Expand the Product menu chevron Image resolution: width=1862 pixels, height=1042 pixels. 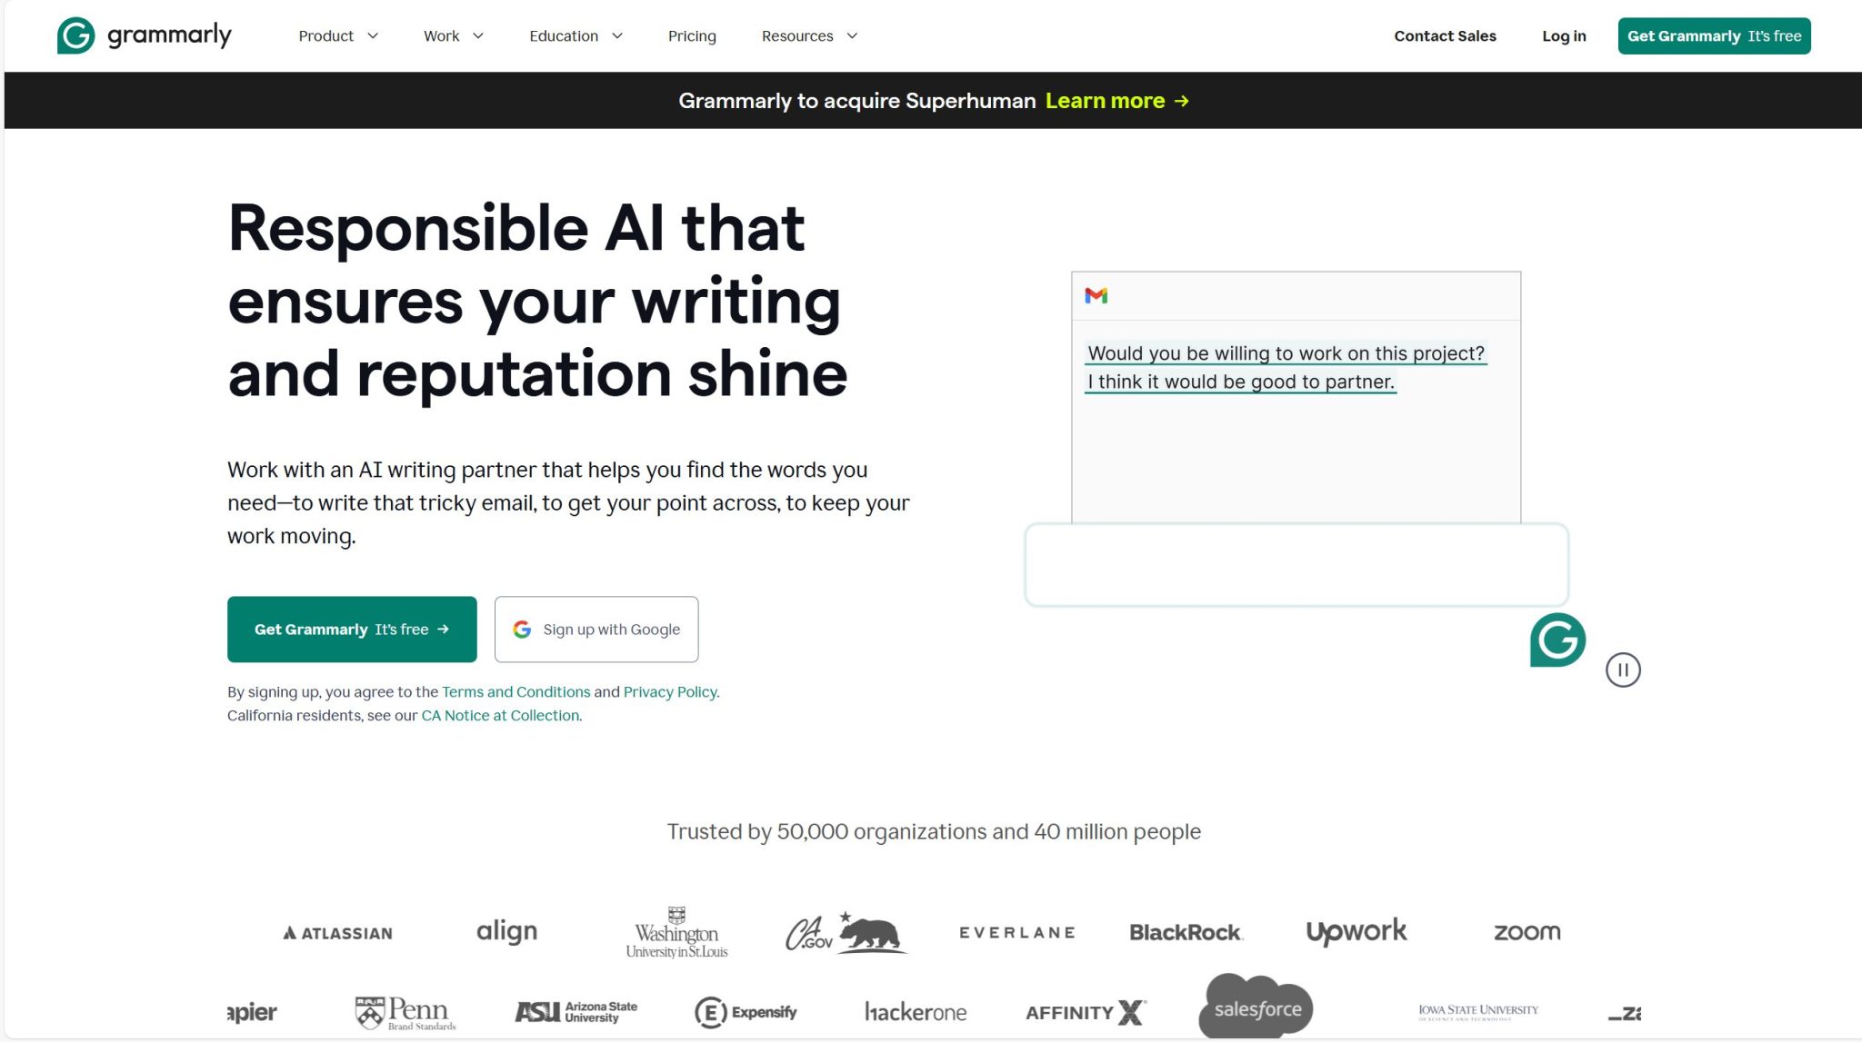pyautogui.click(x=372, y=36)
